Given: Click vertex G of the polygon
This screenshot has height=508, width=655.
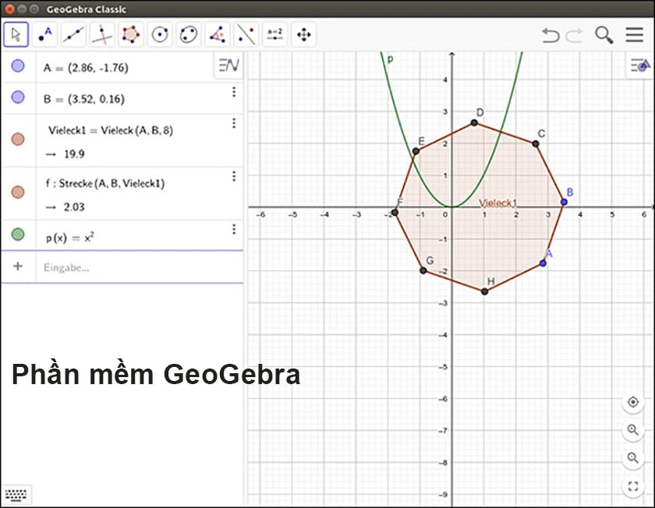Looking at the screenshot, I should (x=423, y=270).
